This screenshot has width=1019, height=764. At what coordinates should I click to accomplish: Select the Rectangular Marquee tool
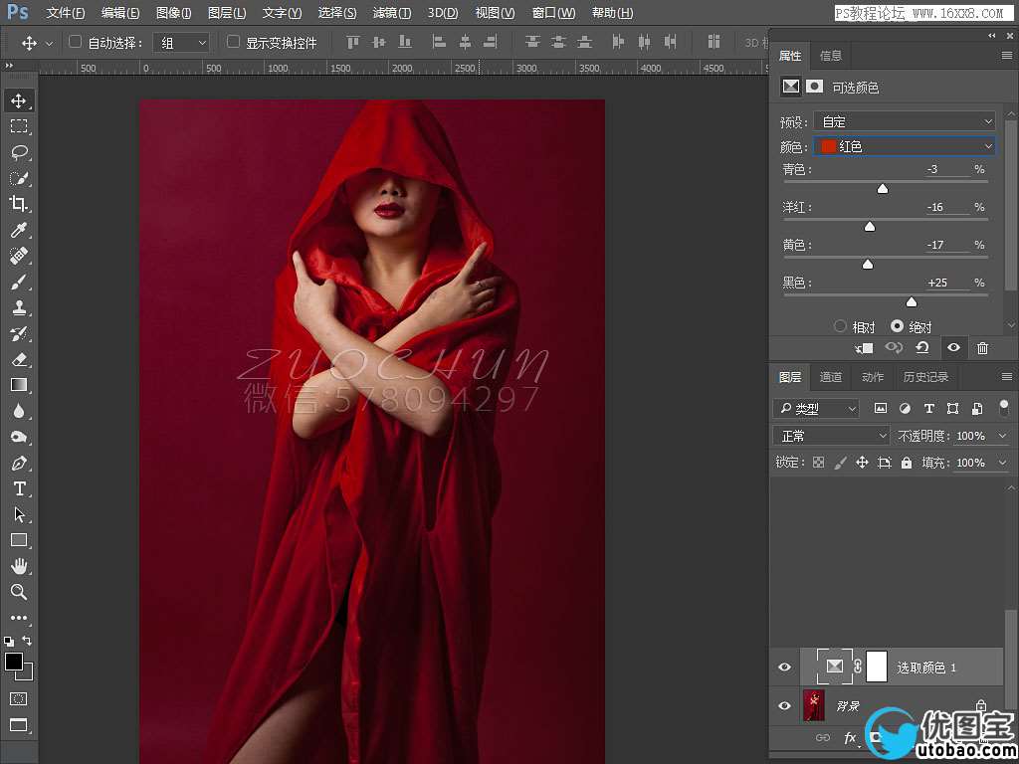pos(18,126)
